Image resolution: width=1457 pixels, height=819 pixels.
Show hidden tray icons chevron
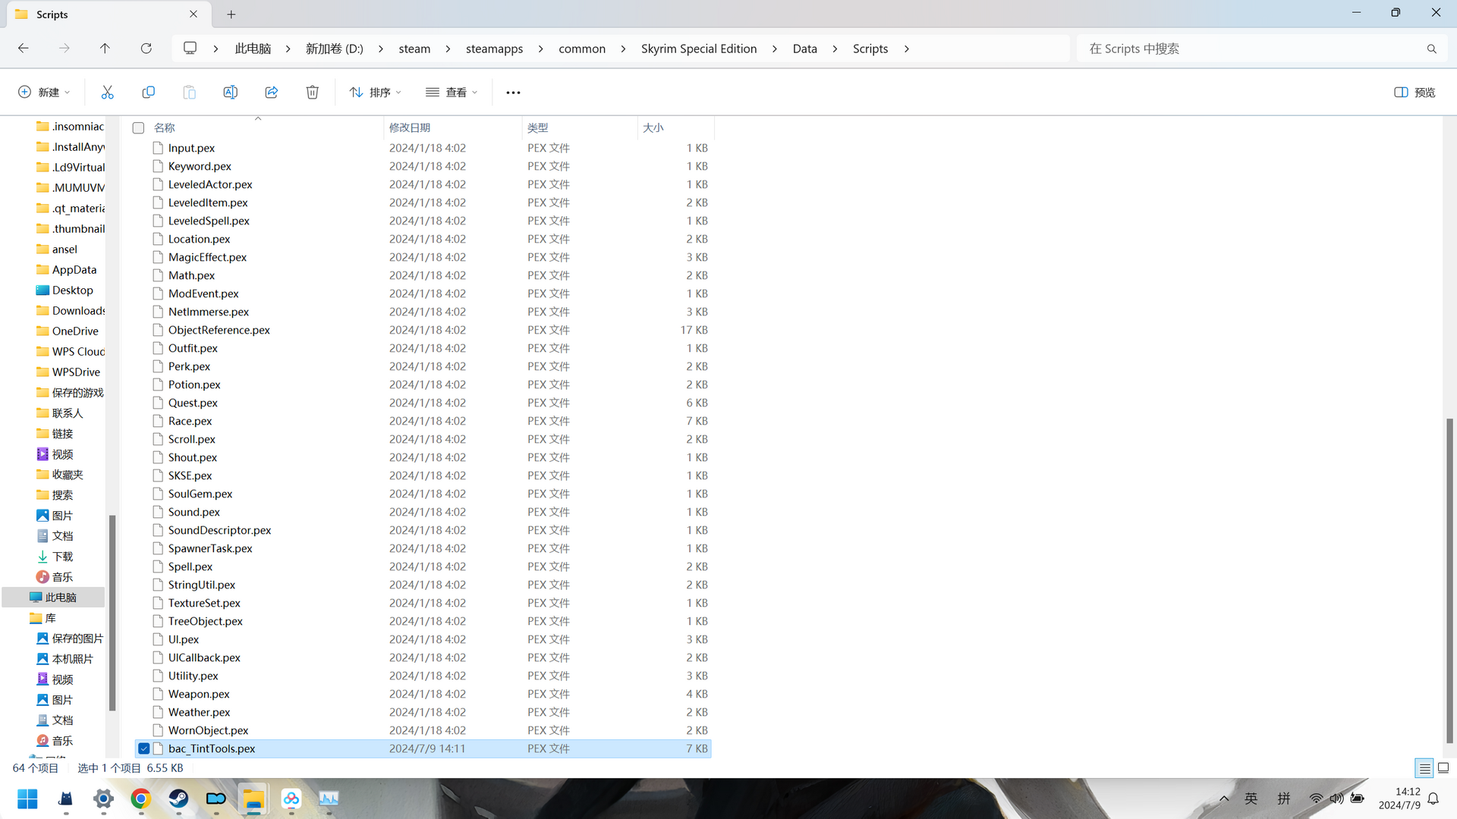(1223, 799)
